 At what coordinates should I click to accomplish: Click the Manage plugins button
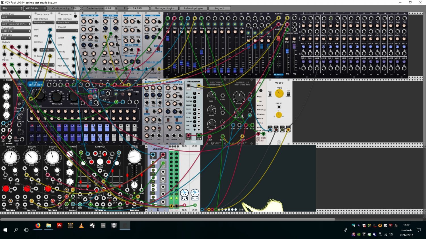click(x=164, y=8)
